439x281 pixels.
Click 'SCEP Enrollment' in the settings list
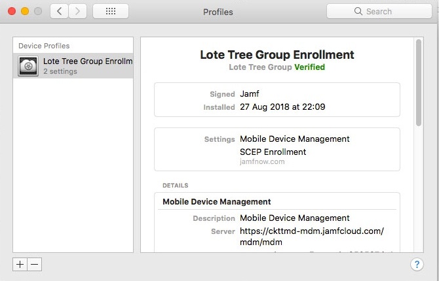point(273,152)
